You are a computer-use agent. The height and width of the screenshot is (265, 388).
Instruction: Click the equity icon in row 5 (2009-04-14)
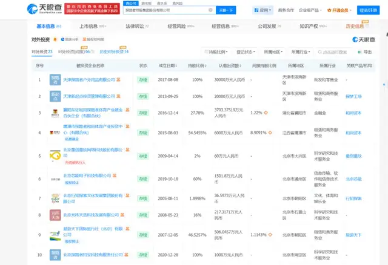click(127, 149)
